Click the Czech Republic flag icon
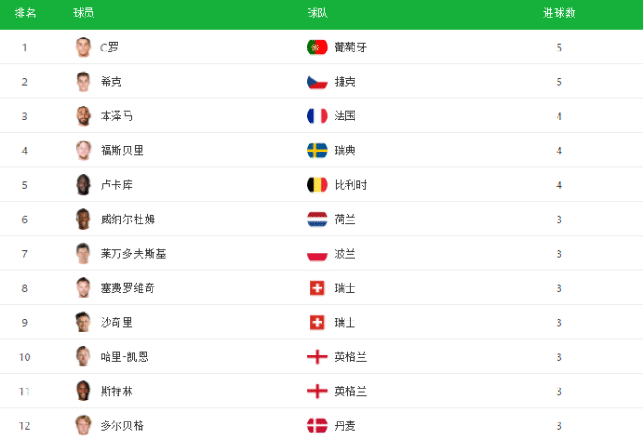 point(317,82)
